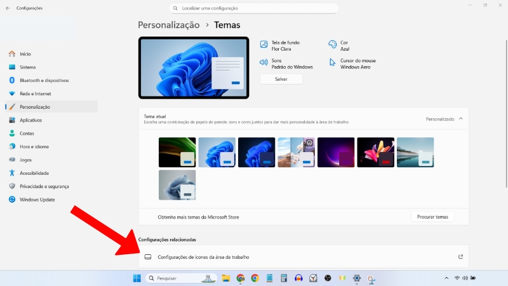This screenshot has height=286, width=508.
Task: Click the Procurar temas button
Action: coord(432,217)
